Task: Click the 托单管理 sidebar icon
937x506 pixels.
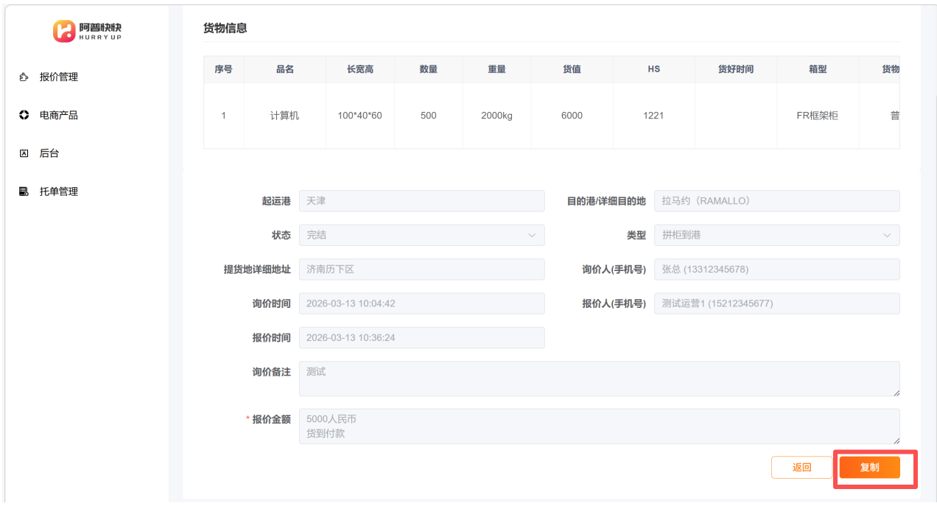Action: pos(24,192)
